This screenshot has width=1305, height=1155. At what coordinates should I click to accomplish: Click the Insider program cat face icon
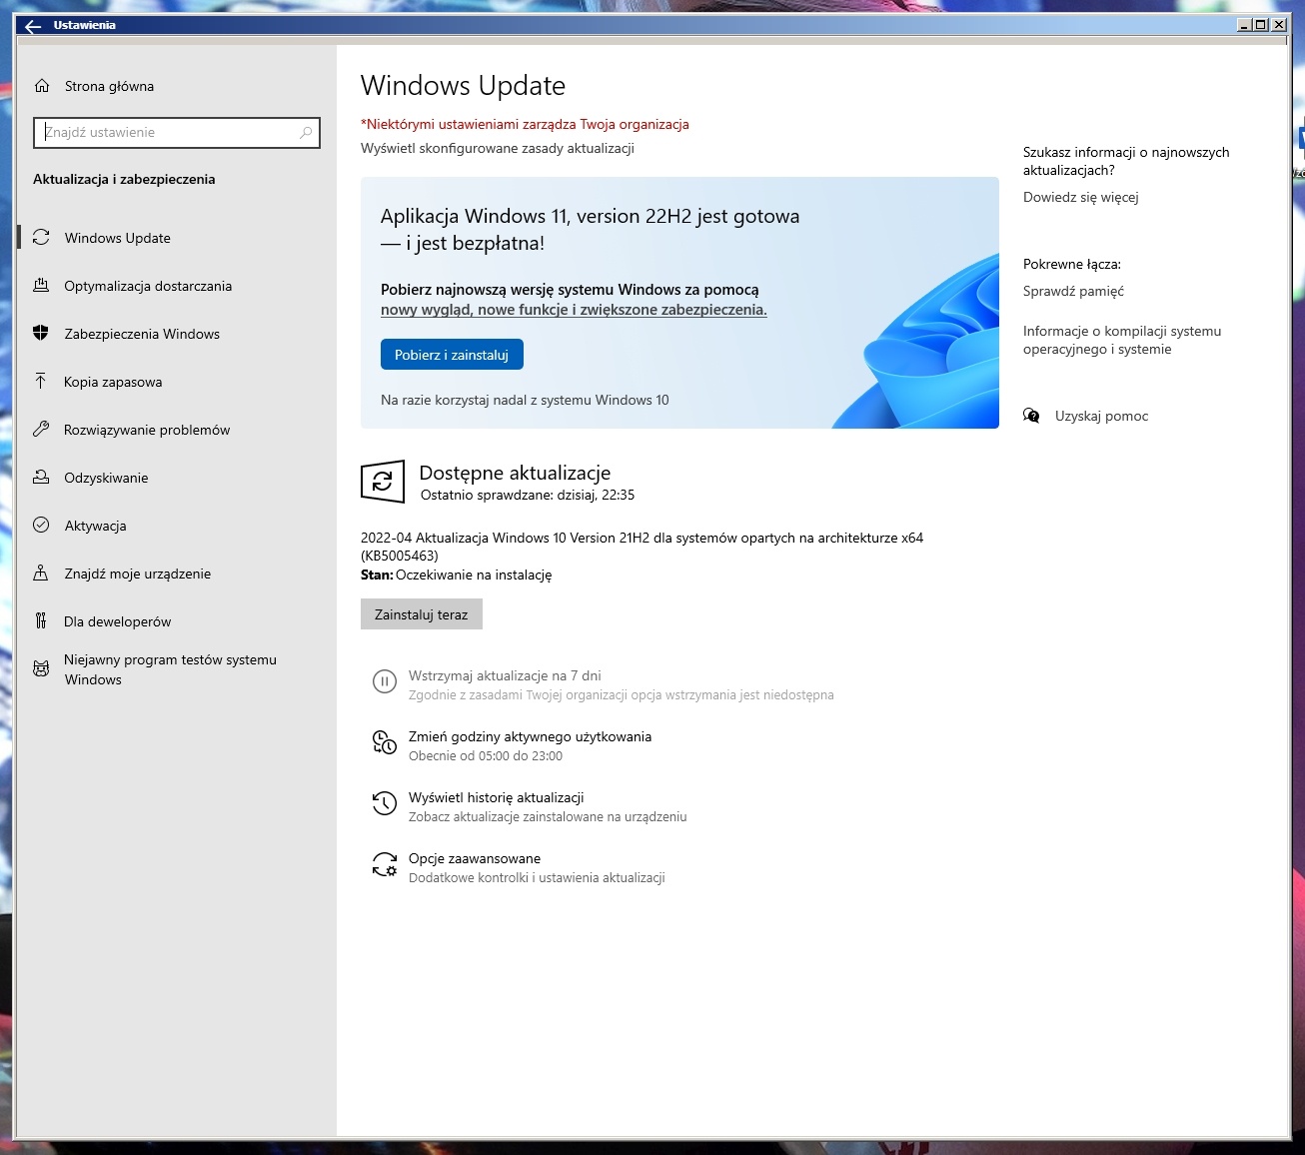click(41, 669)
